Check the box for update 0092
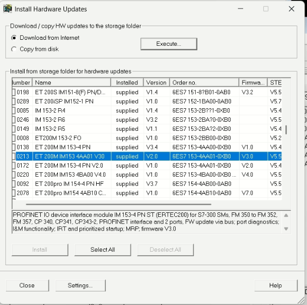This screenshot has height=305, width=307. coord(14,184)
